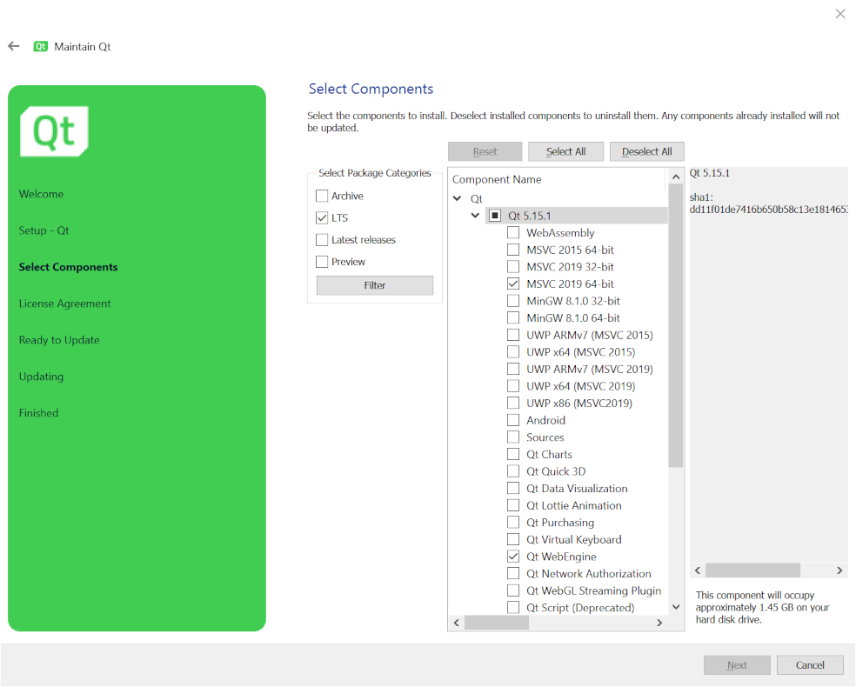Viewport: 856px width, 687px height.
Task: Check UWP ARMv7 (MSVC 2019) checkbox
Action: coord(513,369)
